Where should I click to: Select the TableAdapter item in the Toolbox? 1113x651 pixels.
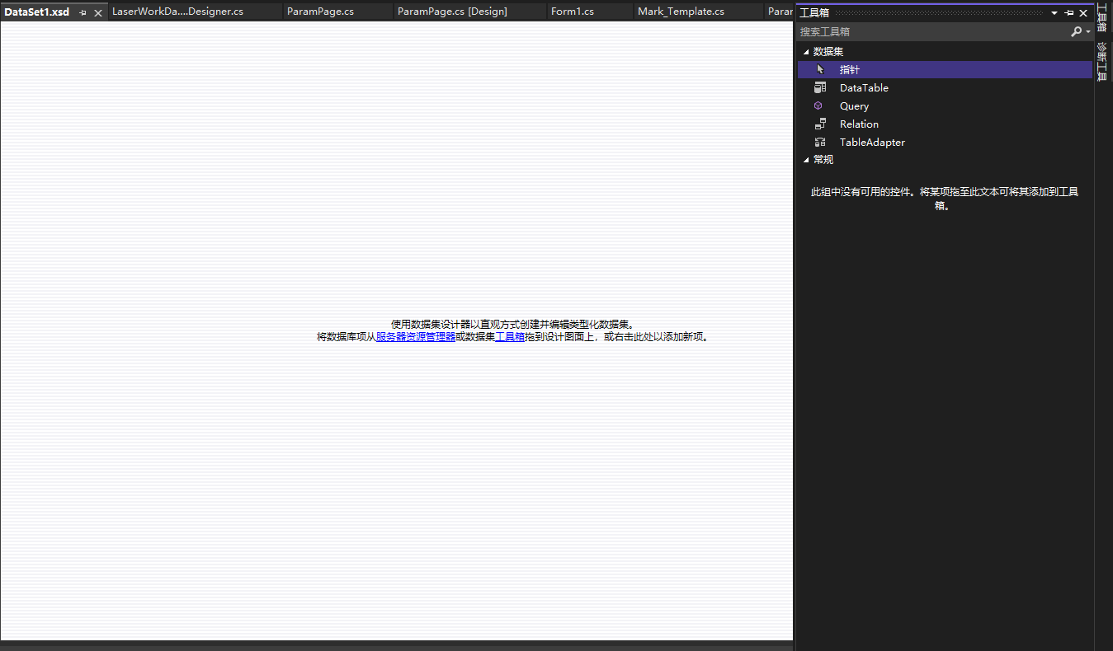(871, 142)
